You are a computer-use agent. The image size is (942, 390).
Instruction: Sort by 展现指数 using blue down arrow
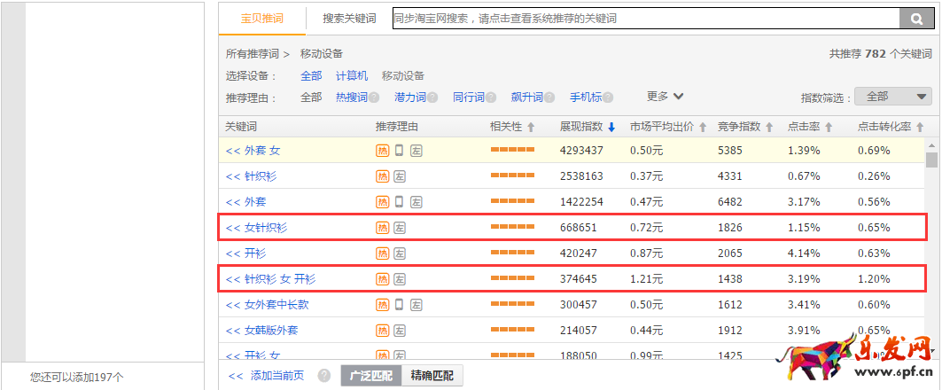click(611, 128)
